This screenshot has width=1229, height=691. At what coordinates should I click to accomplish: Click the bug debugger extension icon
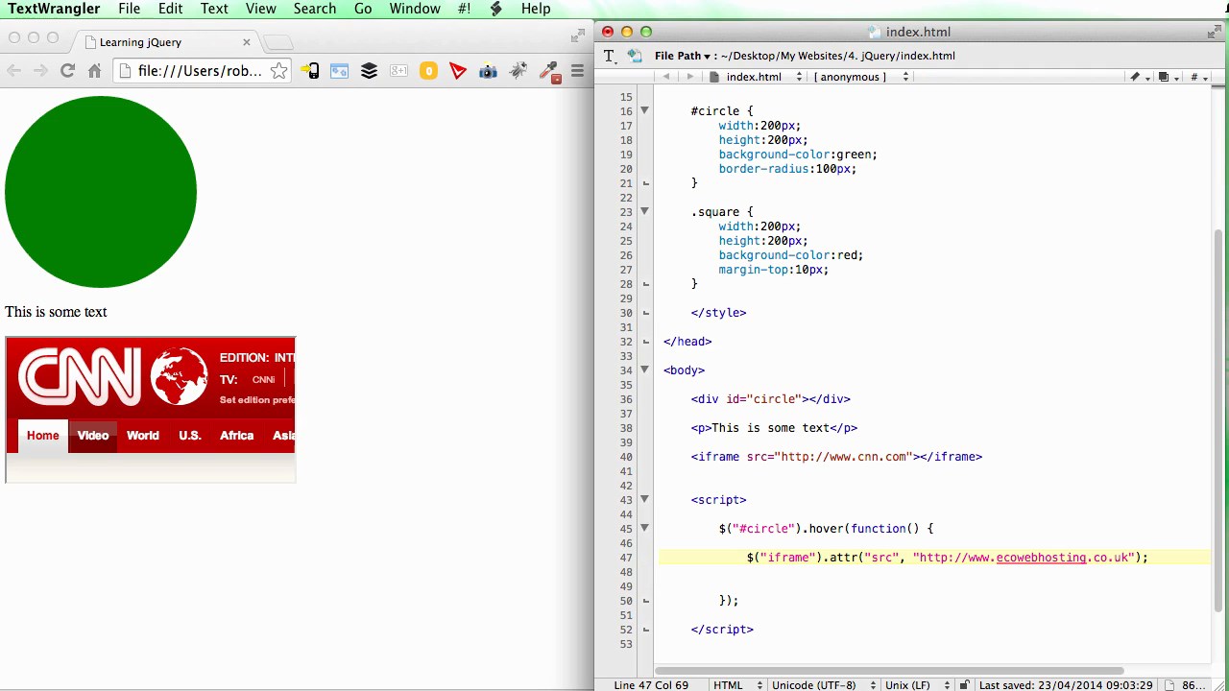(518, 70)
